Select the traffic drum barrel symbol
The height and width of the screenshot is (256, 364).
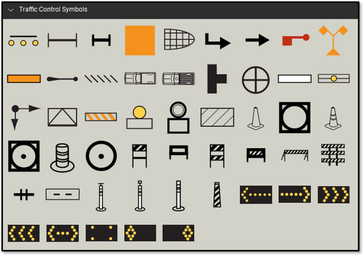(62, 156)
